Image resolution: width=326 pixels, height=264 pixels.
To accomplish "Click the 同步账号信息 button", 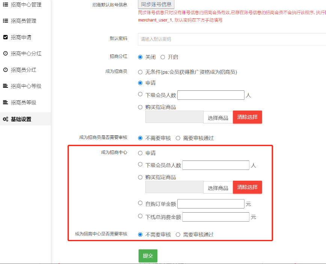I will click(x=156, y=4).
